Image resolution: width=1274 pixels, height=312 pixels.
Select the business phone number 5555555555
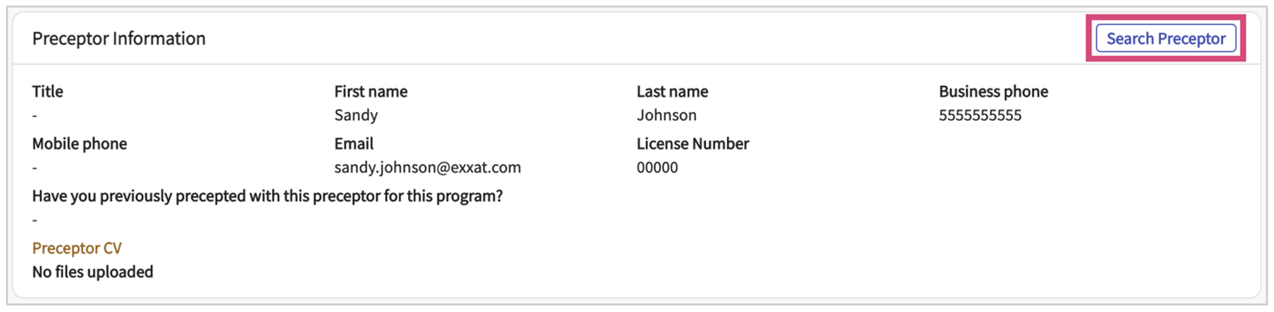tap(979, 115)
